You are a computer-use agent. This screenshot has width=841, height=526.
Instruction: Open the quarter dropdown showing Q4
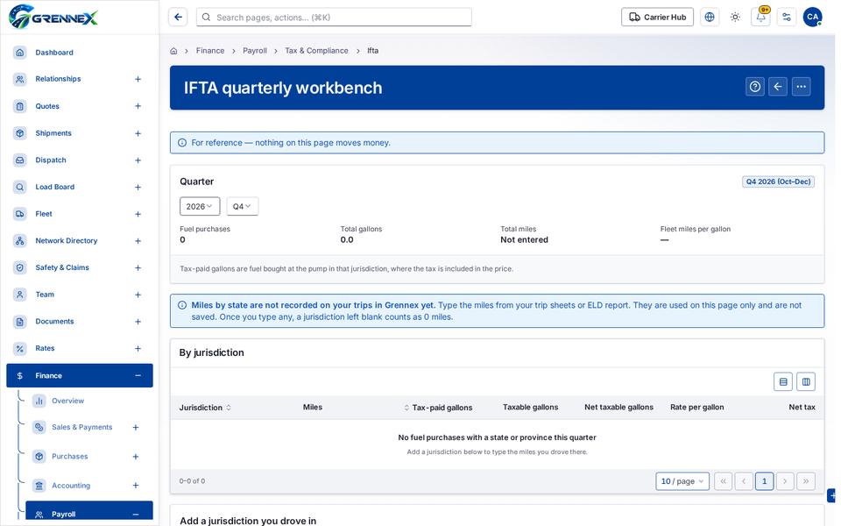tap(243, 206)
